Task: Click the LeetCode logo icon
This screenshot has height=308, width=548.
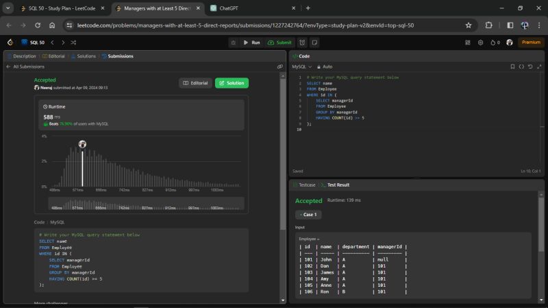Action: coord(10,42)
